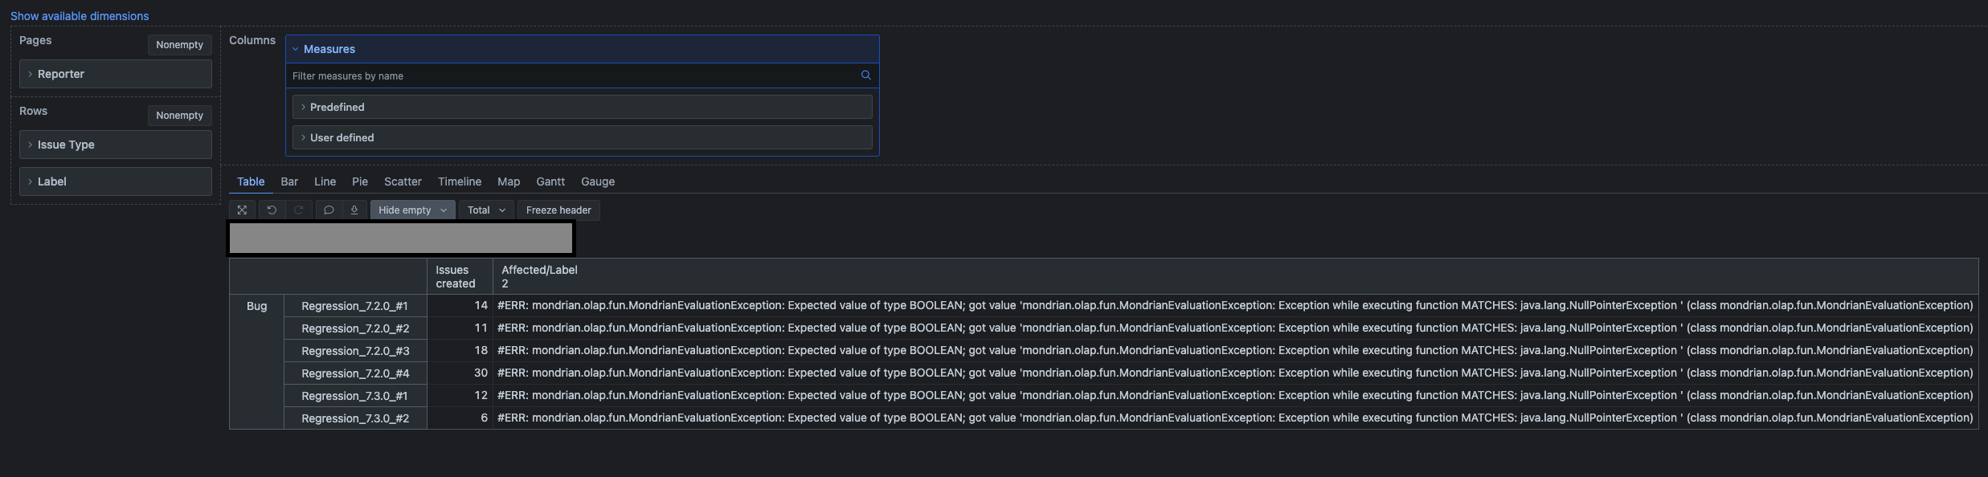1988x477 pixels.
Task: Open the Total dropdown
Action: pyautogui.click(x=486, y=210)
